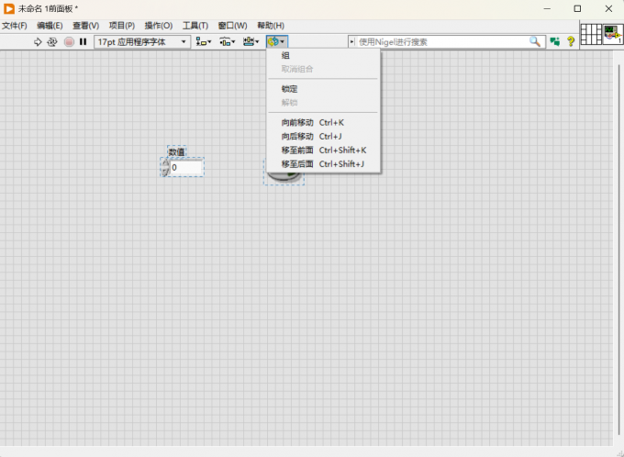Click the numeric control value field
Image resolution: width=624 pixels, height=457 pixels.
[x=186, y=168]
